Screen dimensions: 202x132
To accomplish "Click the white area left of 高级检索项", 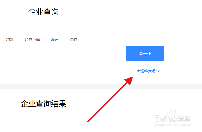I will [x=67, y=71].
